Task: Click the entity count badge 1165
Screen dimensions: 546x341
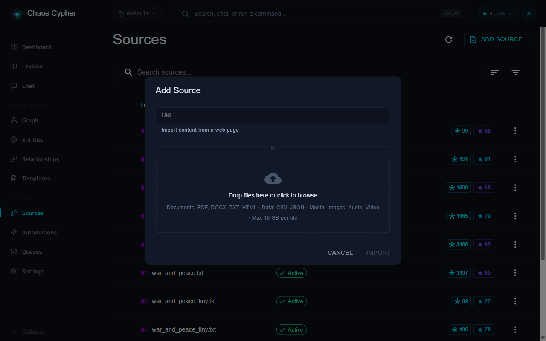Action: coord(459,216)
